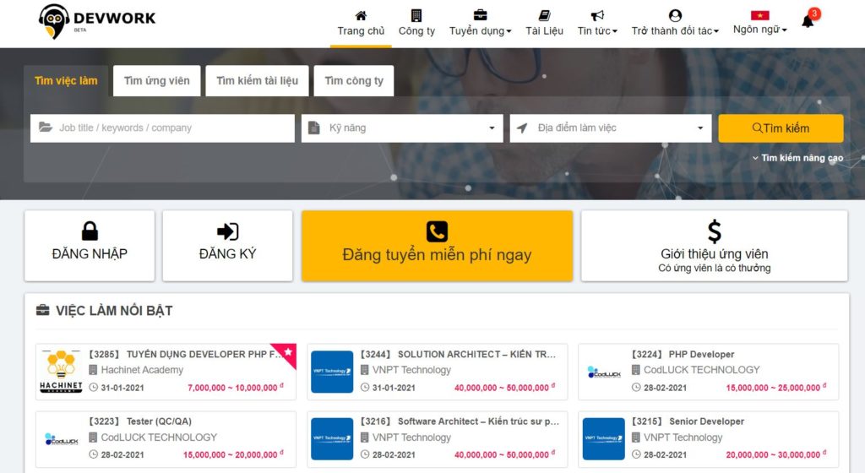Open job TUYỂN DỤNG DEVELOPER PHP listing

[185, 355]
